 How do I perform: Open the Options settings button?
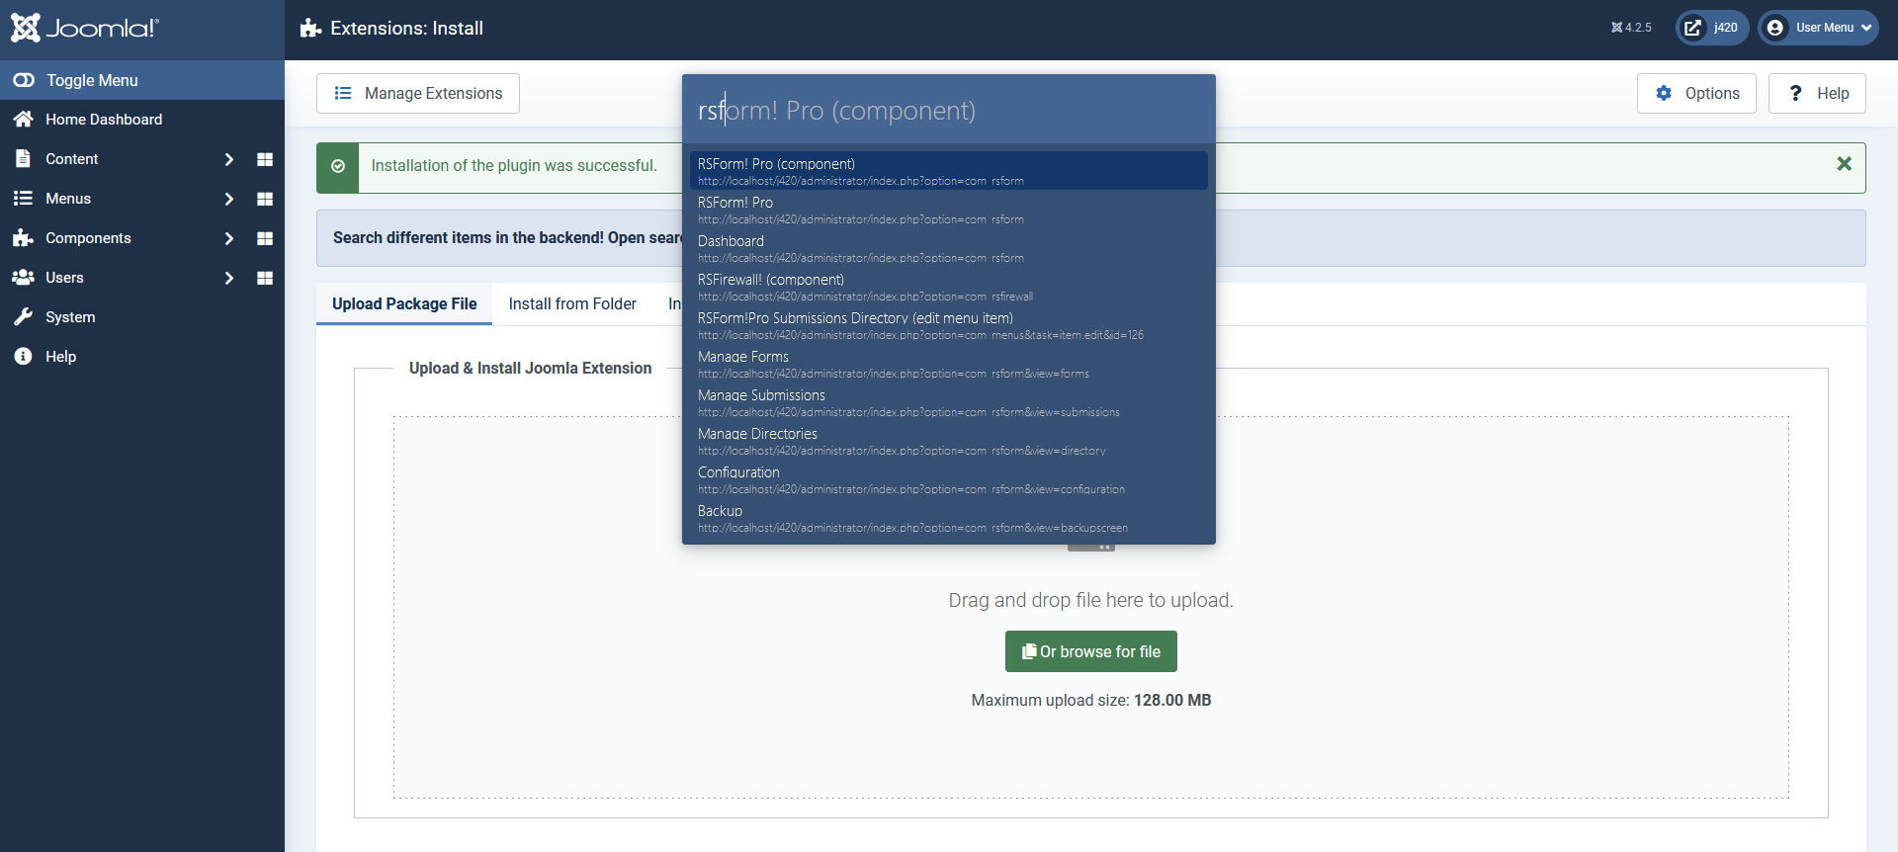[1696, 93]
